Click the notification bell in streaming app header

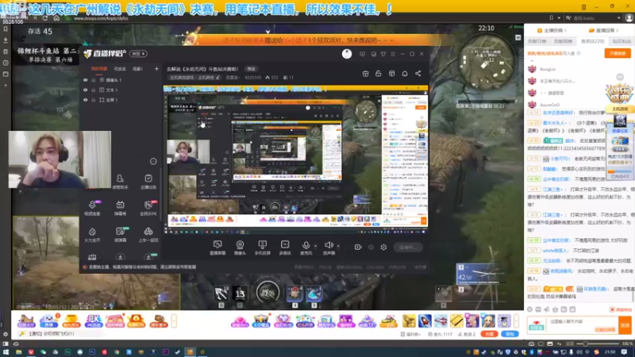click(x=405, y=73)
